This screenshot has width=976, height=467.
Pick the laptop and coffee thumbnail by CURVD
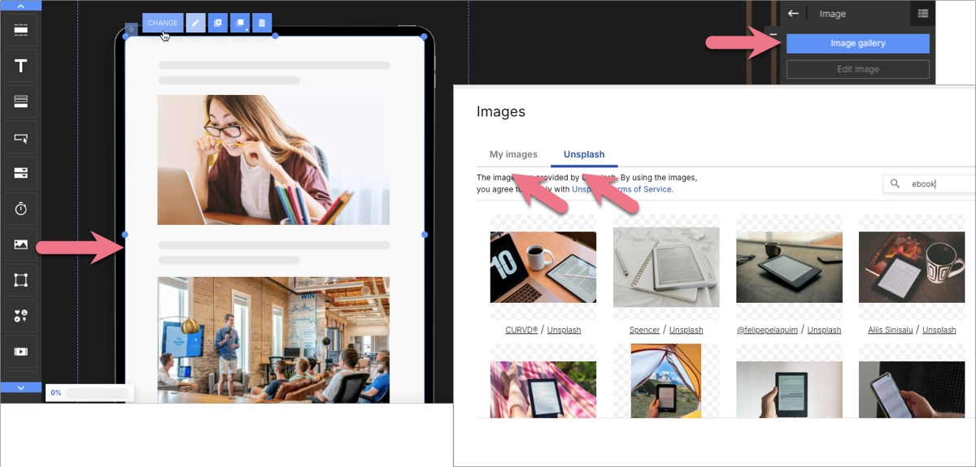click(543, 267)
